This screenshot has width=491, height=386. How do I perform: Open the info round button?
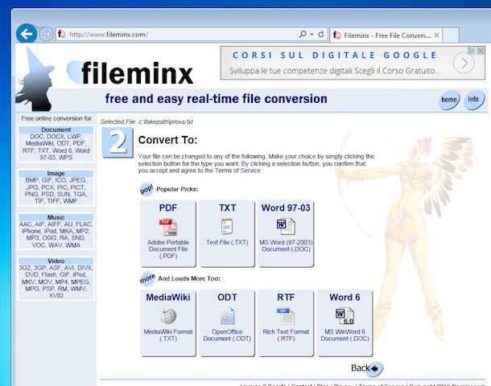(x=473, y=100)
